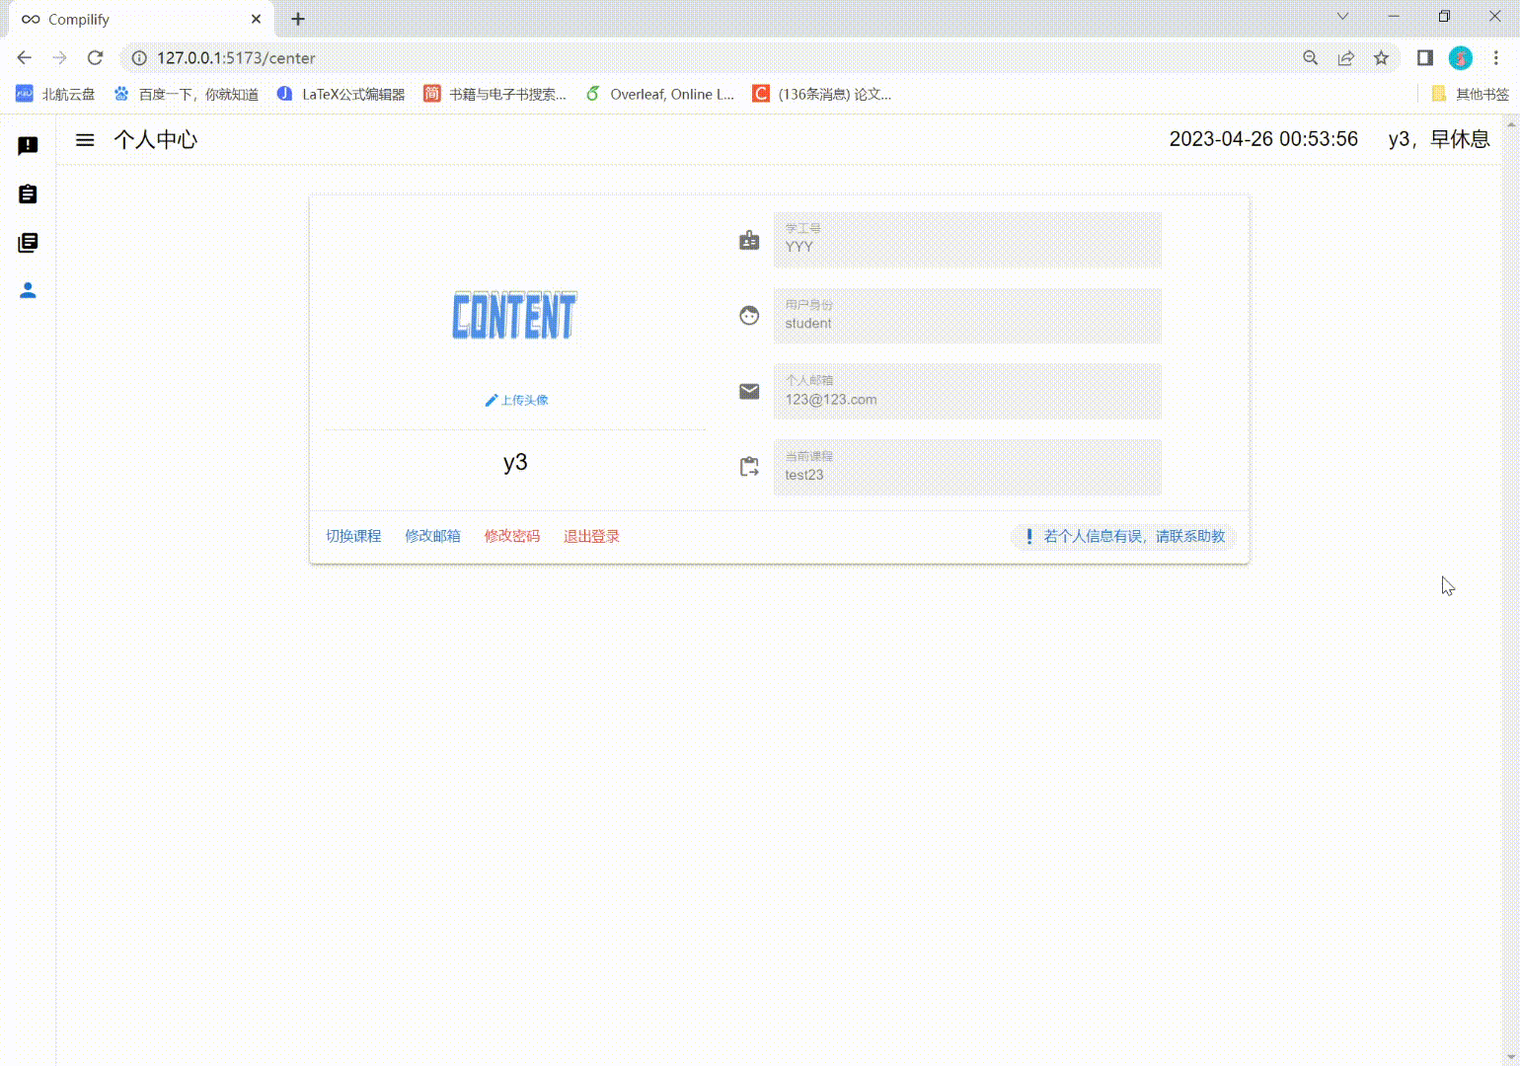The height and width of the screenshot is (1066, 1520).
Task: Open the documents icon in the sidebar
Action: (x=27, y=242)
